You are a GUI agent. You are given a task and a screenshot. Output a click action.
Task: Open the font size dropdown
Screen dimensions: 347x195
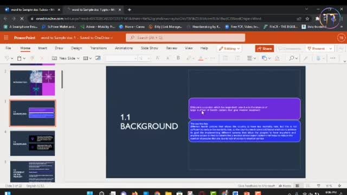(149, 58)
